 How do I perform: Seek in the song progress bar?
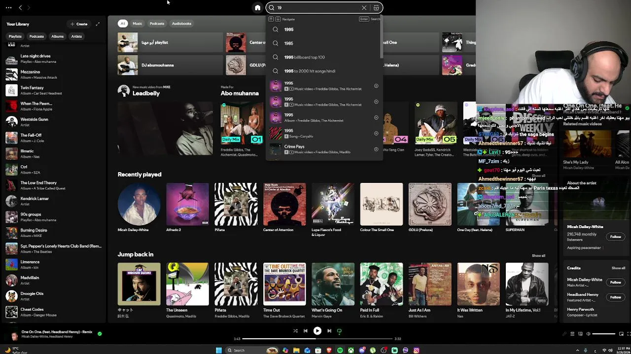(x=317, y=339)
